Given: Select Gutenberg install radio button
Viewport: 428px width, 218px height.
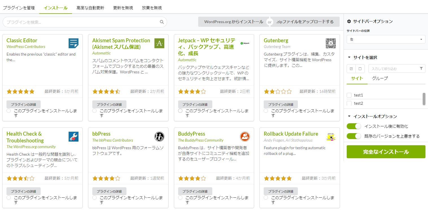Looking at the screenshot, I should click(266, 111).
